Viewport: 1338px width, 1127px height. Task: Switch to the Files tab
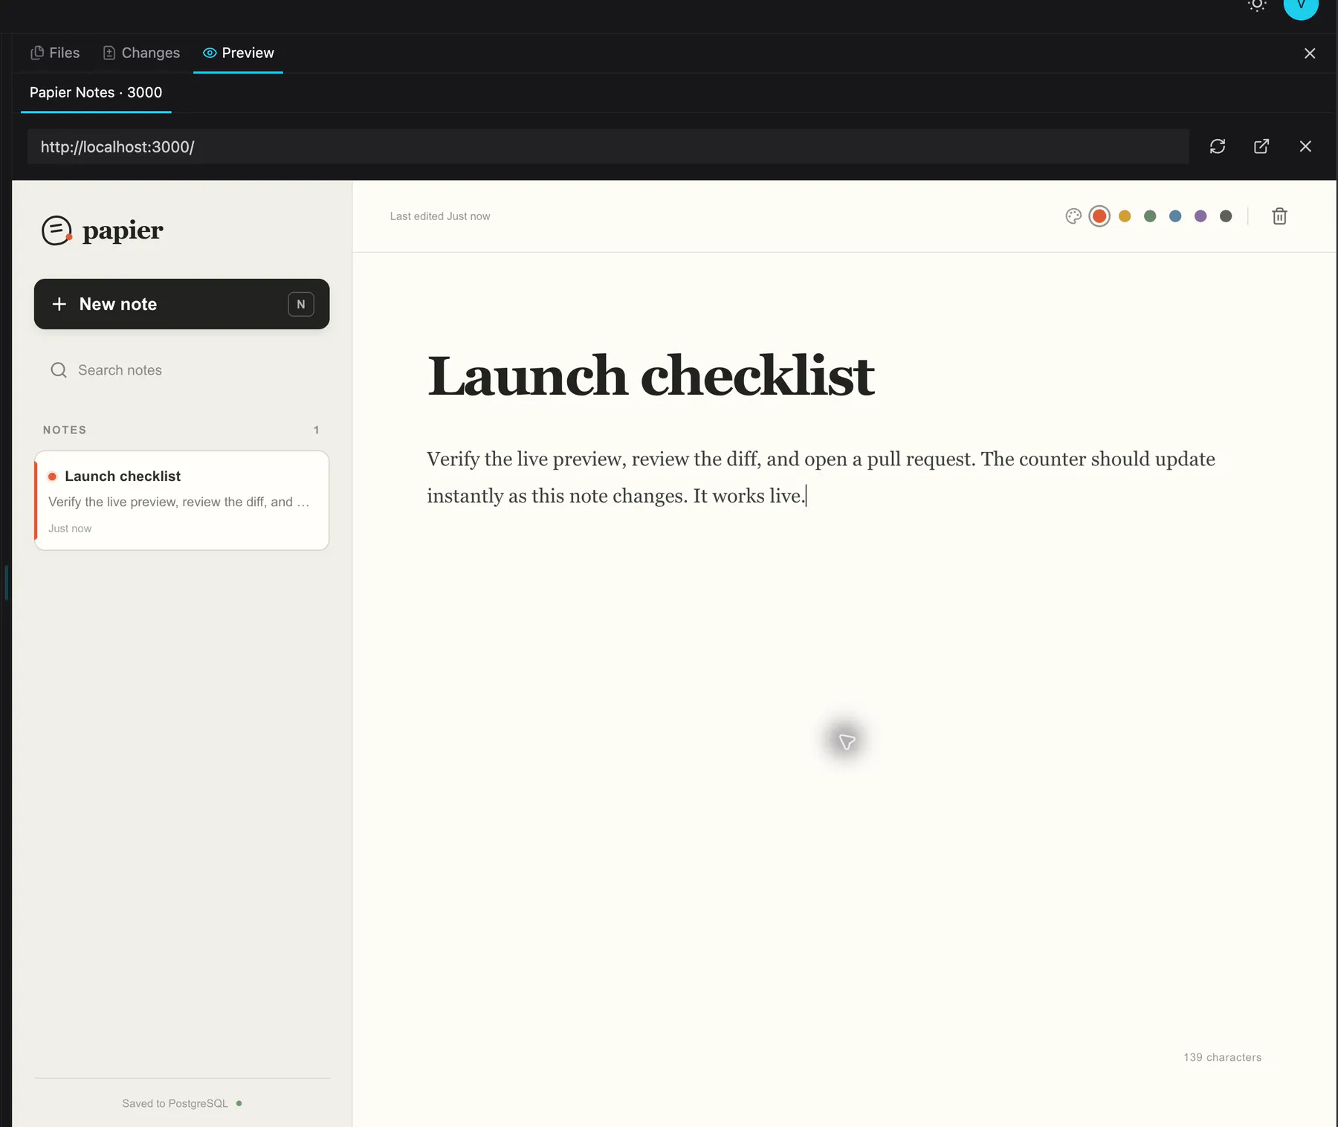tap(55, 53)
